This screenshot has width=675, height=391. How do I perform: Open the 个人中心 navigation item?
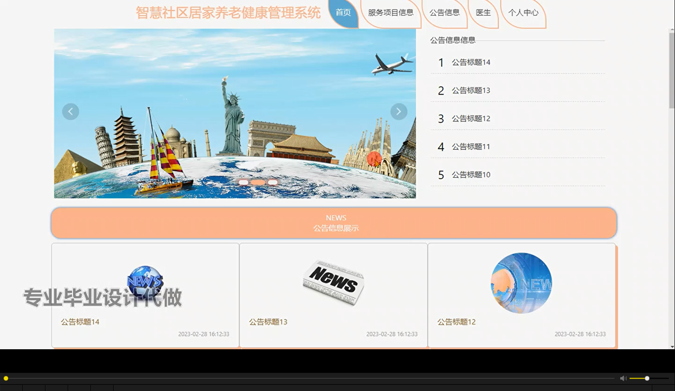525,13
